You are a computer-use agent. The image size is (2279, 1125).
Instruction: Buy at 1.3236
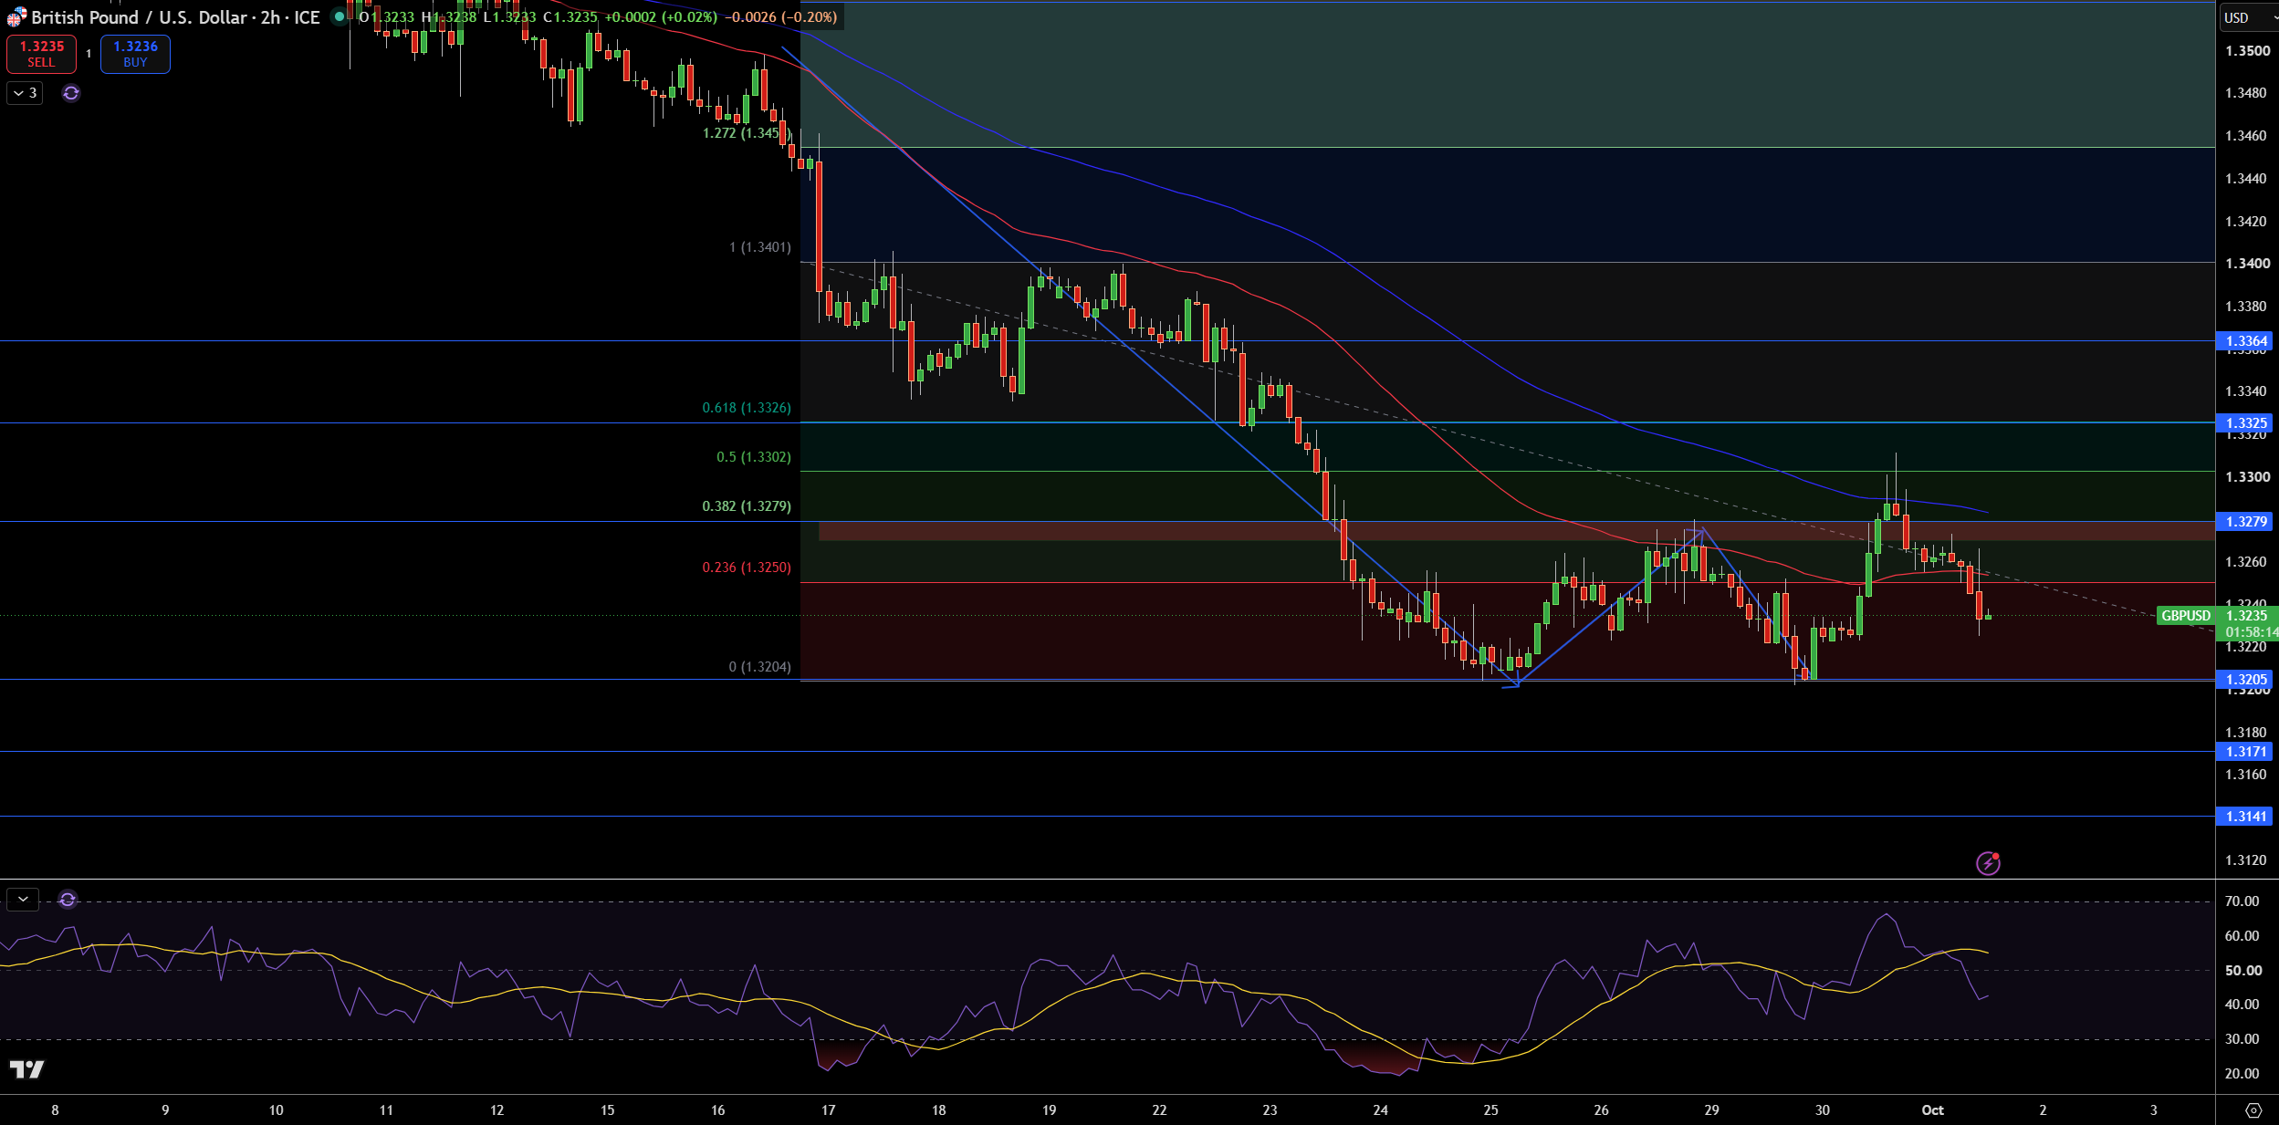pos(135,54)
